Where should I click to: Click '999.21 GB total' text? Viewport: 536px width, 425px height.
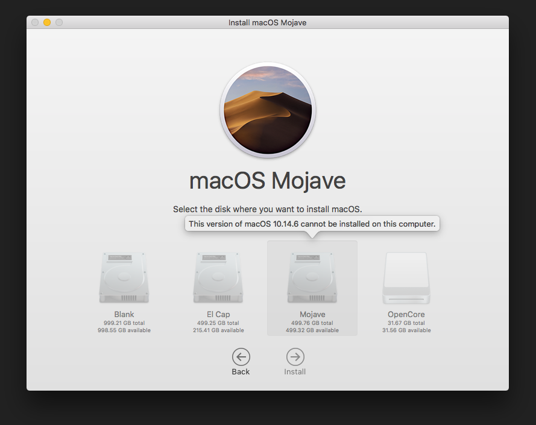pos(124,323)
